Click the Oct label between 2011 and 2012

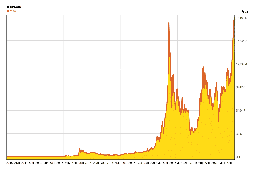pyautogui.click(x=32, y=163)
